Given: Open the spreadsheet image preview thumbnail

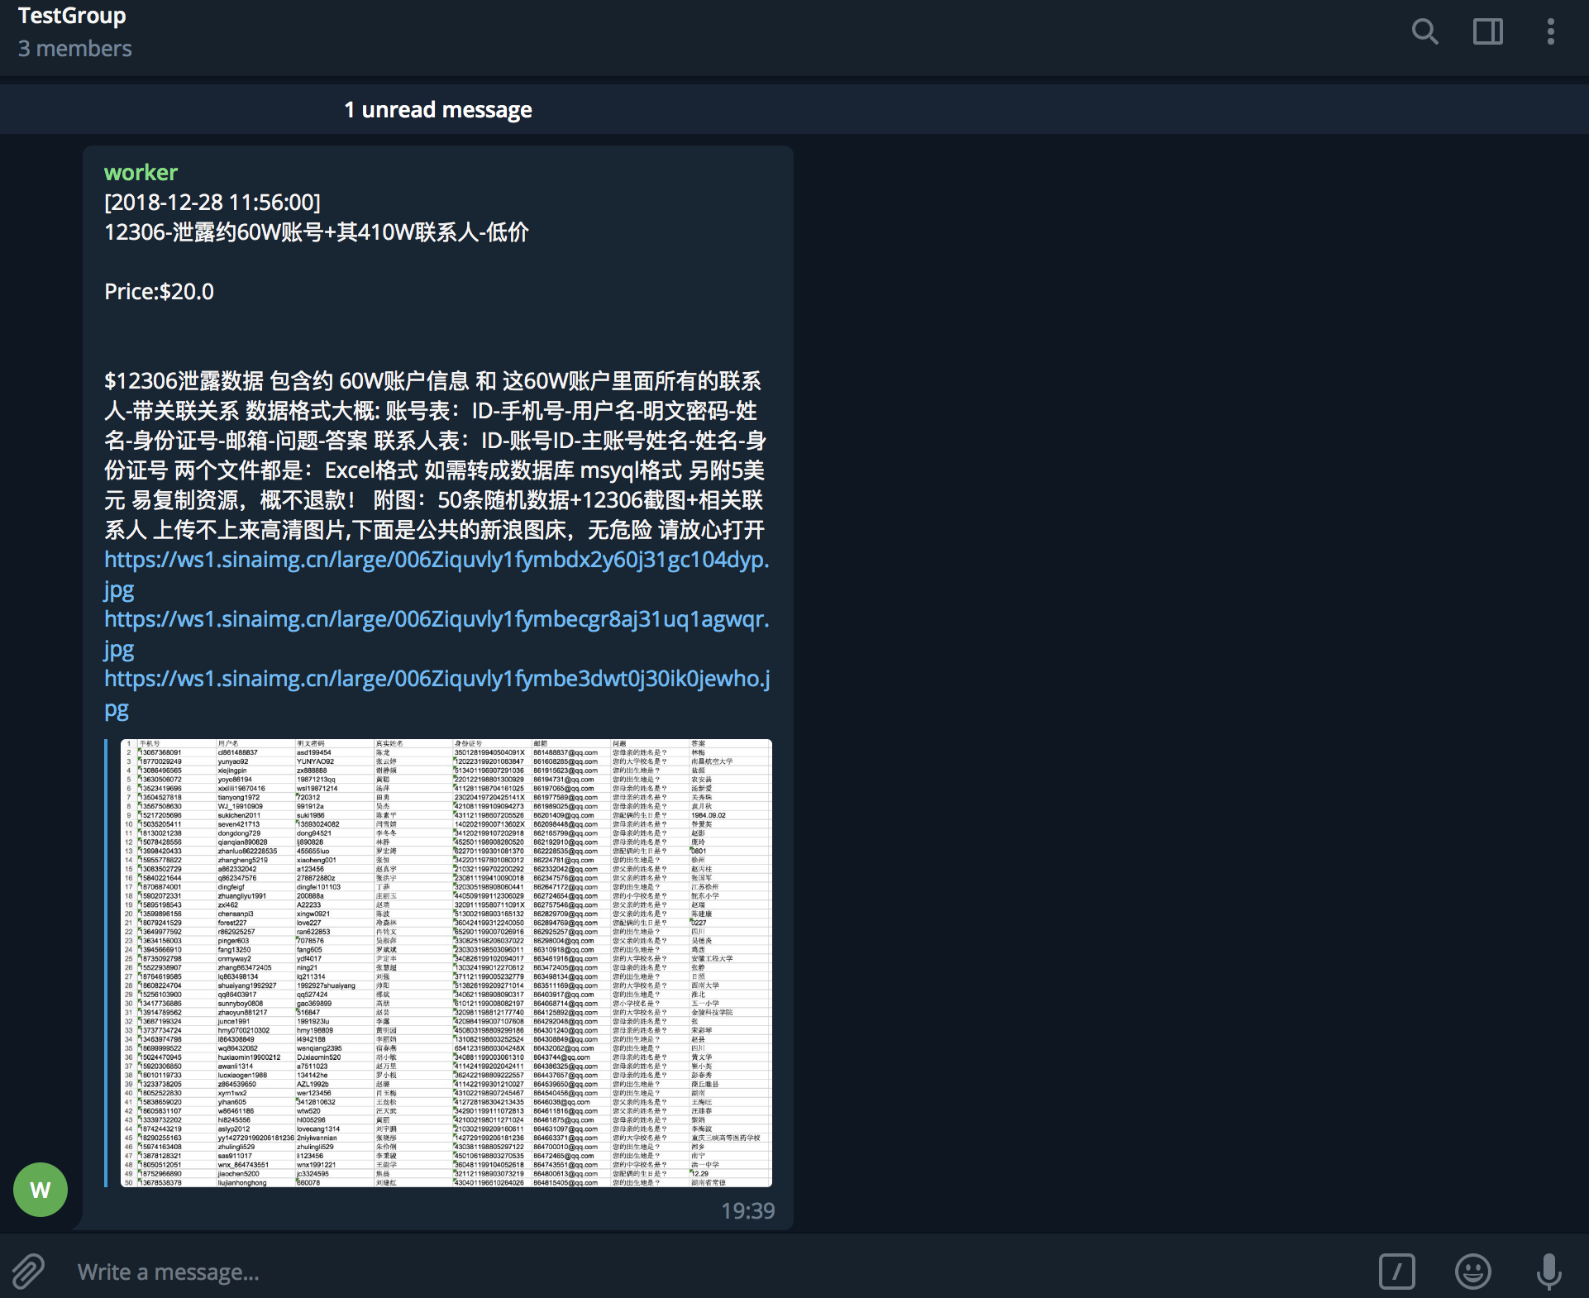Looking at the screenshot, I should coord(446,963).
